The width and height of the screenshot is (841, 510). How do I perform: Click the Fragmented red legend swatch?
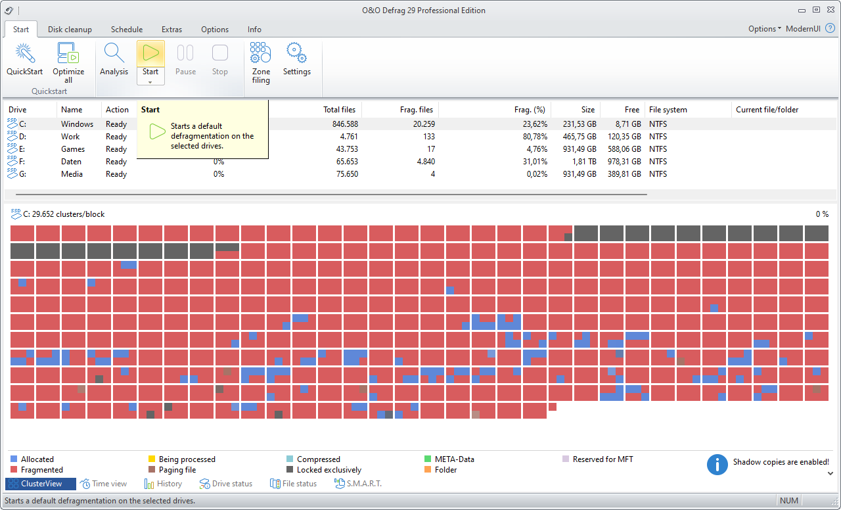pyautogui.click(x=14, y=470)
